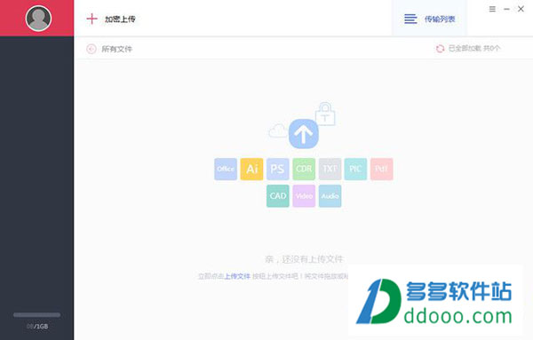
Task: Click the user avatar profile picture
Action: pyautogui.click(x=38, y=18)
